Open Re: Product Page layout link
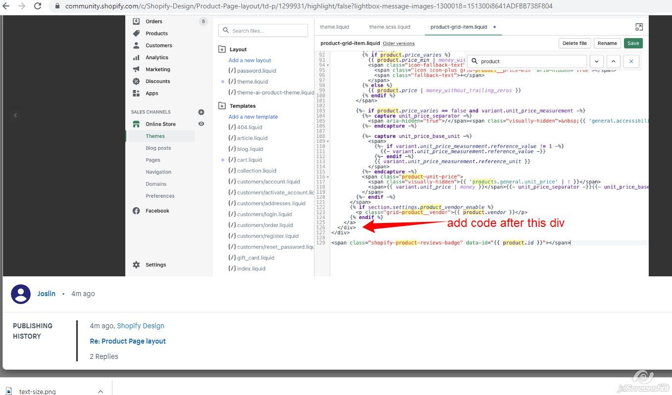The width and height of the screenshot is (672, 395). [x=128, y=341]
